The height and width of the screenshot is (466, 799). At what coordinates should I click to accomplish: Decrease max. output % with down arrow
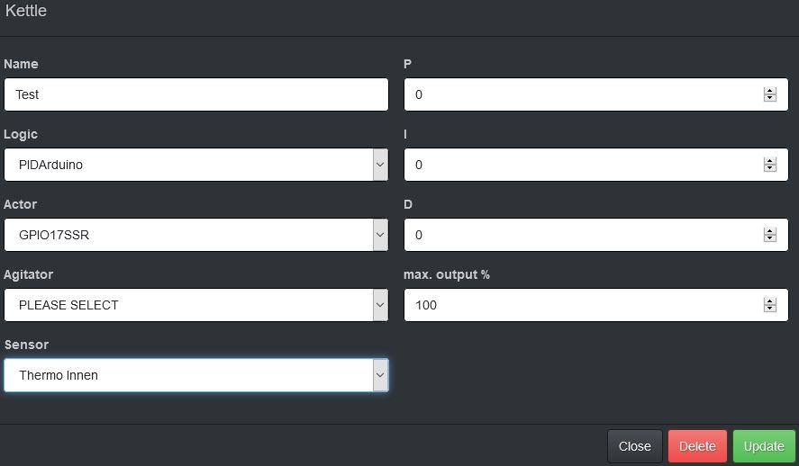tap(769, 309)
